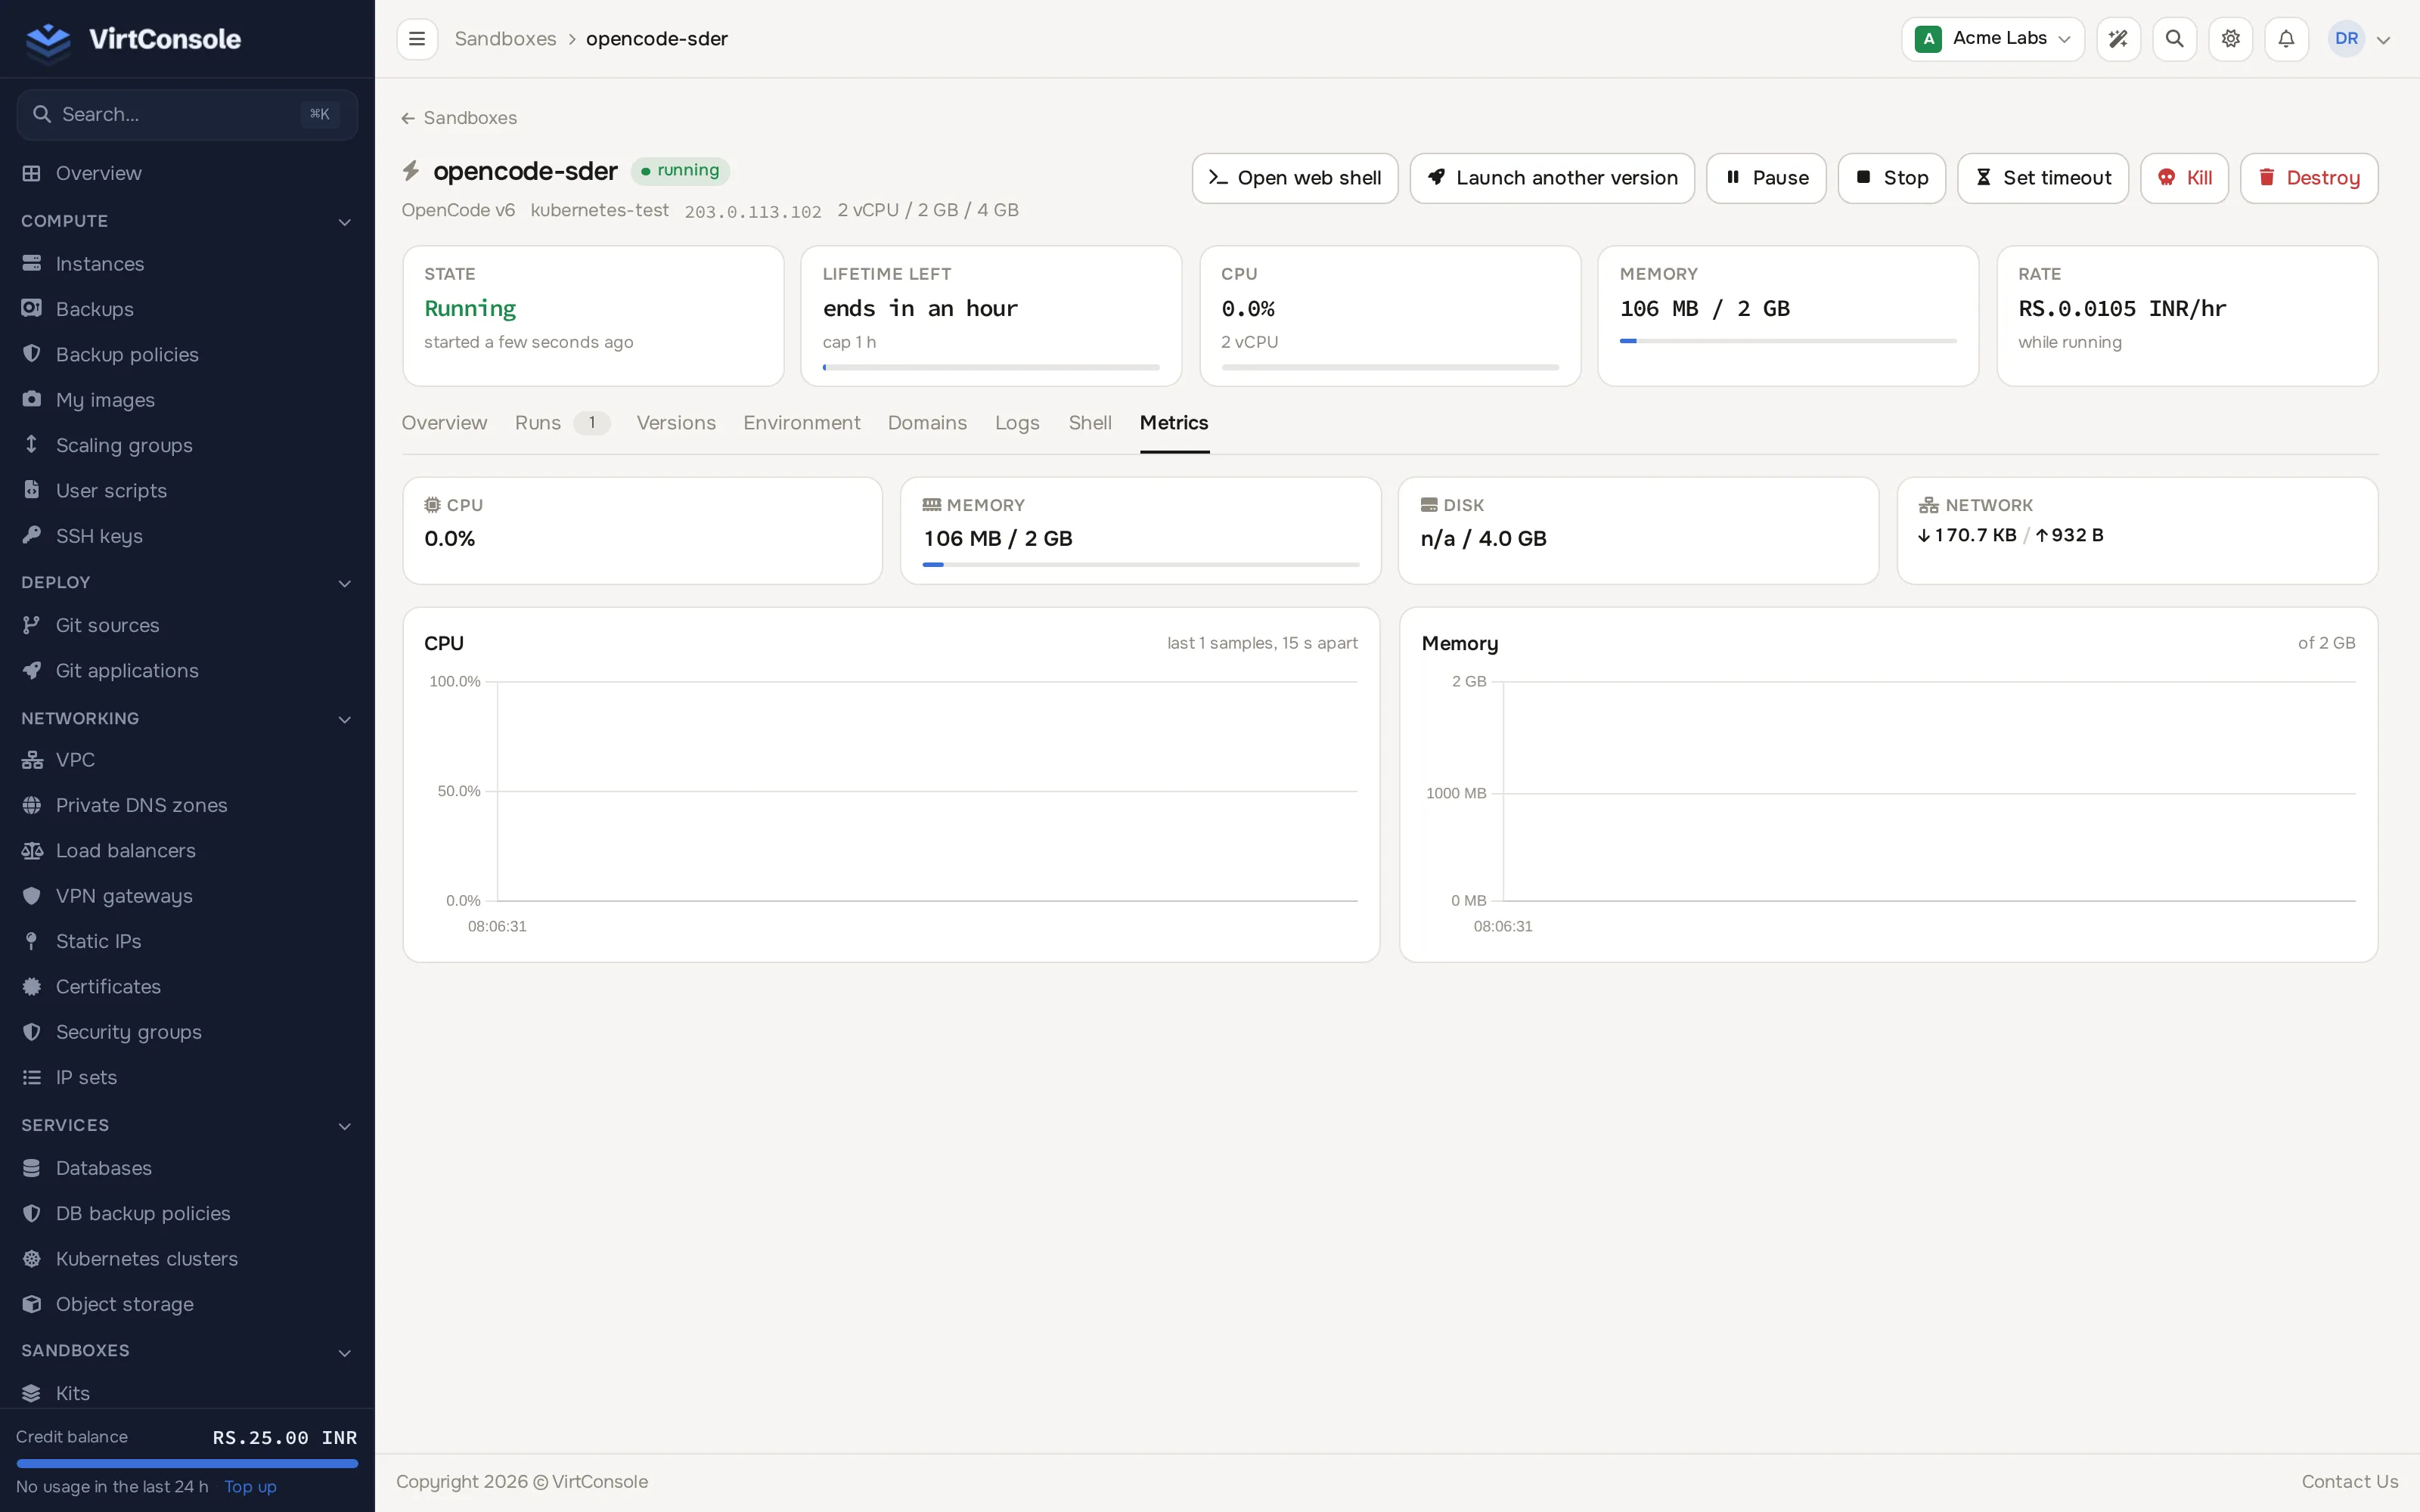Open the Acme Labs organization dropdown
This screenshot has height=1512, width=2420.
coord(1992,39)
